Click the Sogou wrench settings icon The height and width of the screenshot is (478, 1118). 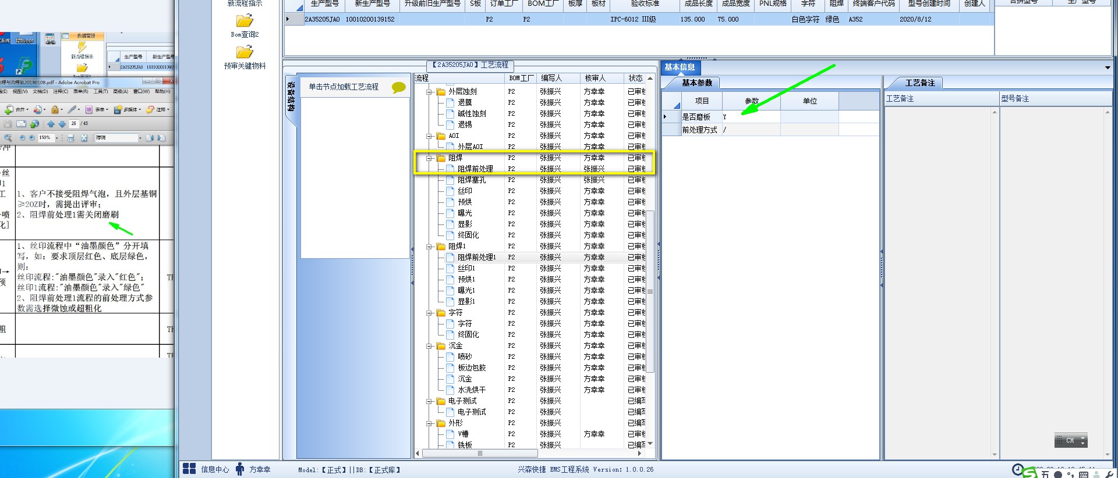click(x=1109, y=474)
